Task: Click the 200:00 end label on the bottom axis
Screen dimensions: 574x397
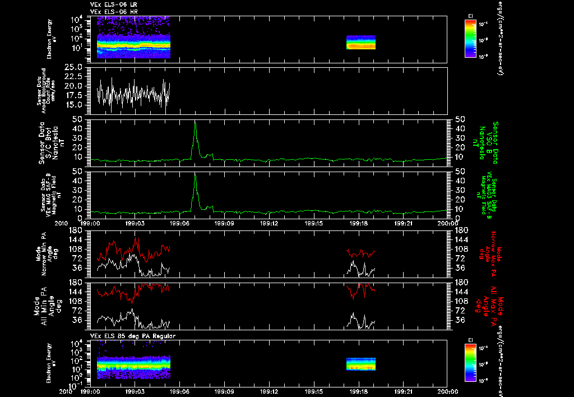Action: [x=447, y=391]
